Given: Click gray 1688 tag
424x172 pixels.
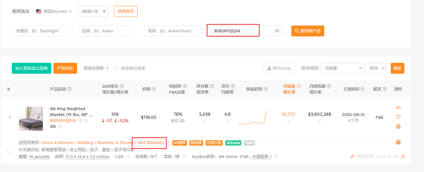Looking at the screenshot, I should point(249,143).
